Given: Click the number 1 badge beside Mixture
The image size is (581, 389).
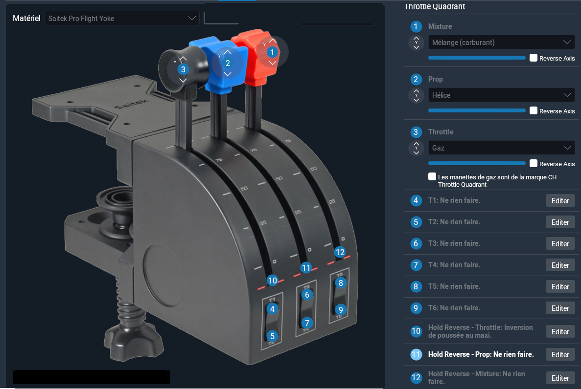Looking at the screenshot, I should click(x=416, y=26).
